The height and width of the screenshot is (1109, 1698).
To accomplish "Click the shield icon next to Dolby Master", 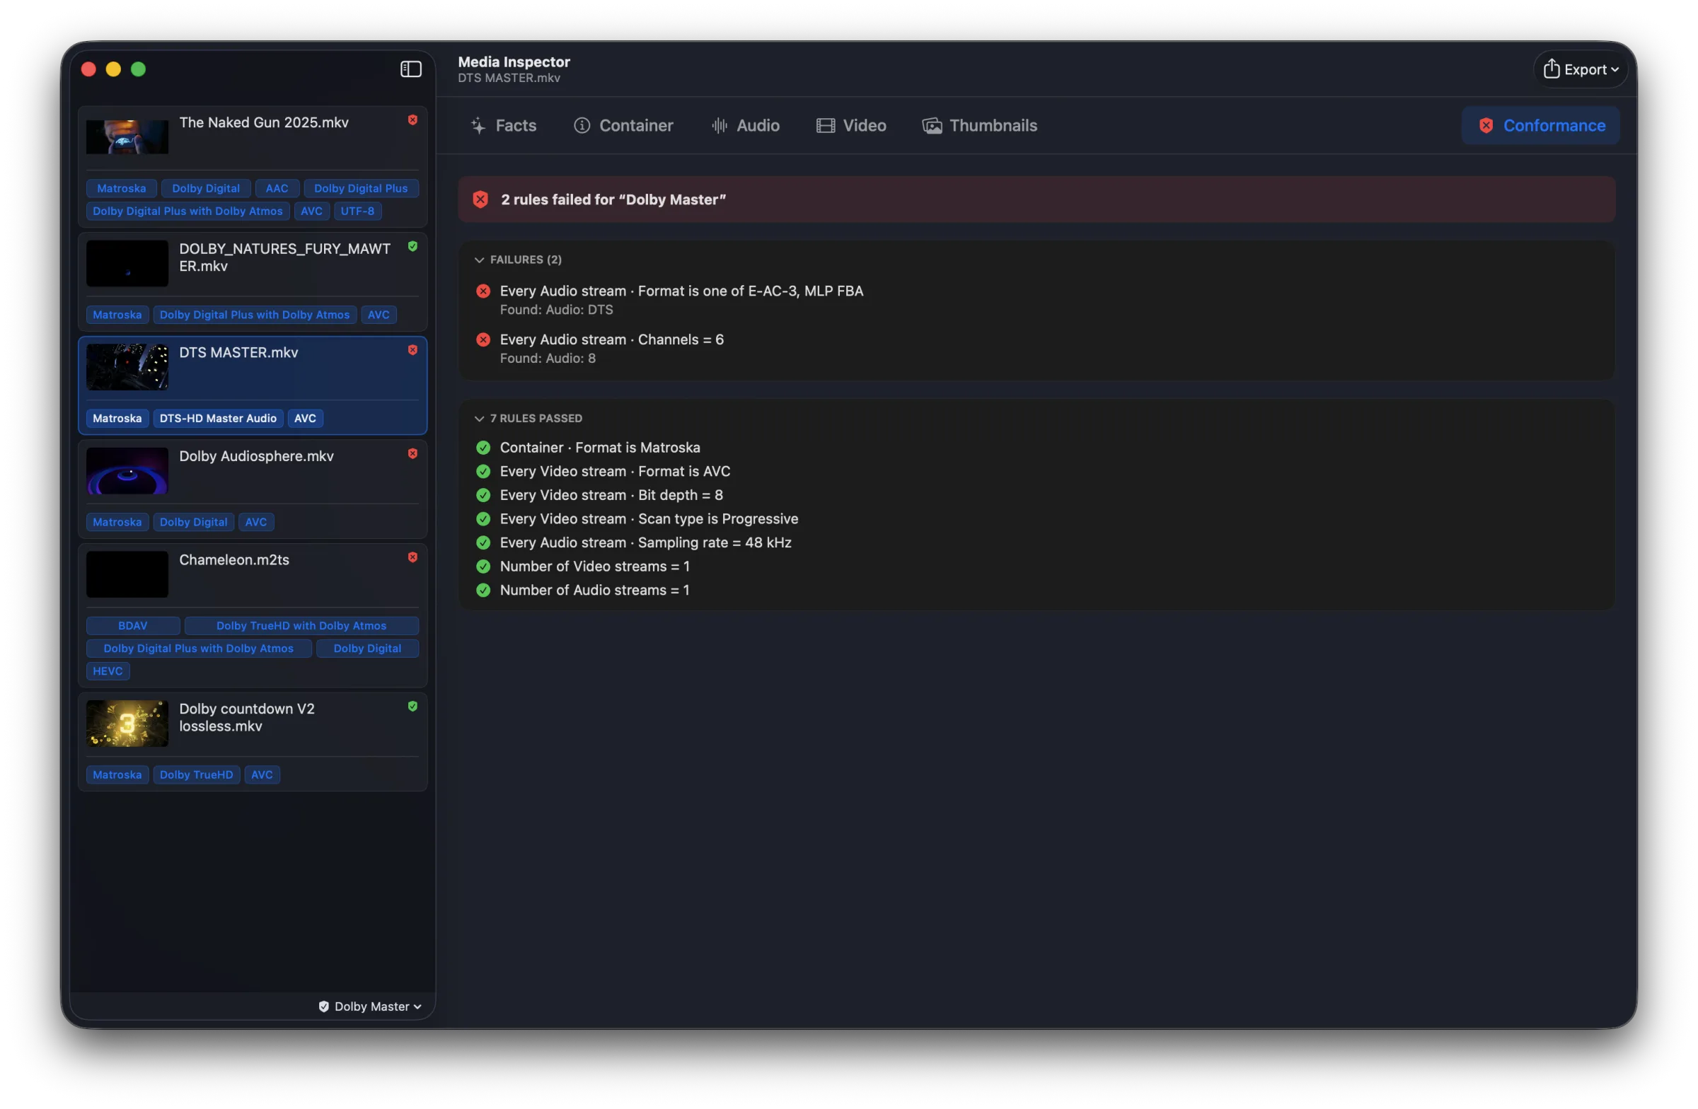I will tap(324, 1006).
